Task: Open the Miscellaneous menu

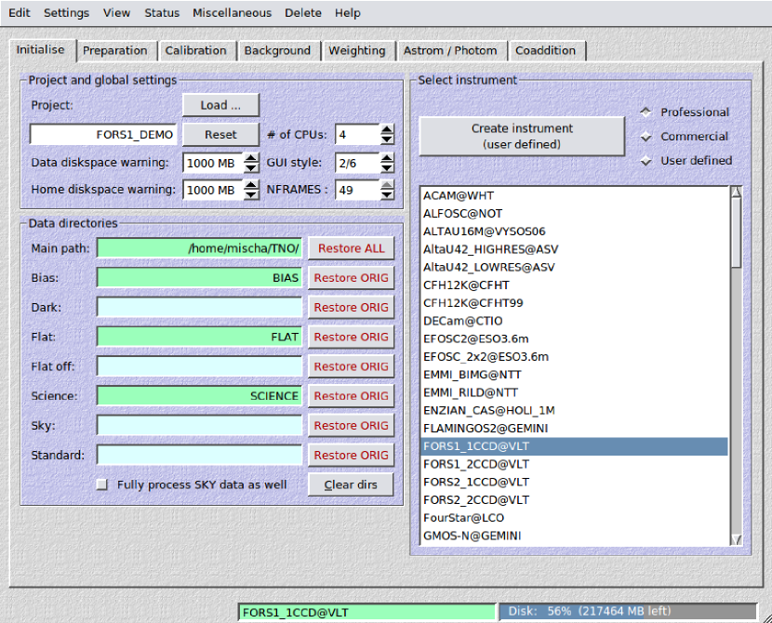Action: (232, 13)
